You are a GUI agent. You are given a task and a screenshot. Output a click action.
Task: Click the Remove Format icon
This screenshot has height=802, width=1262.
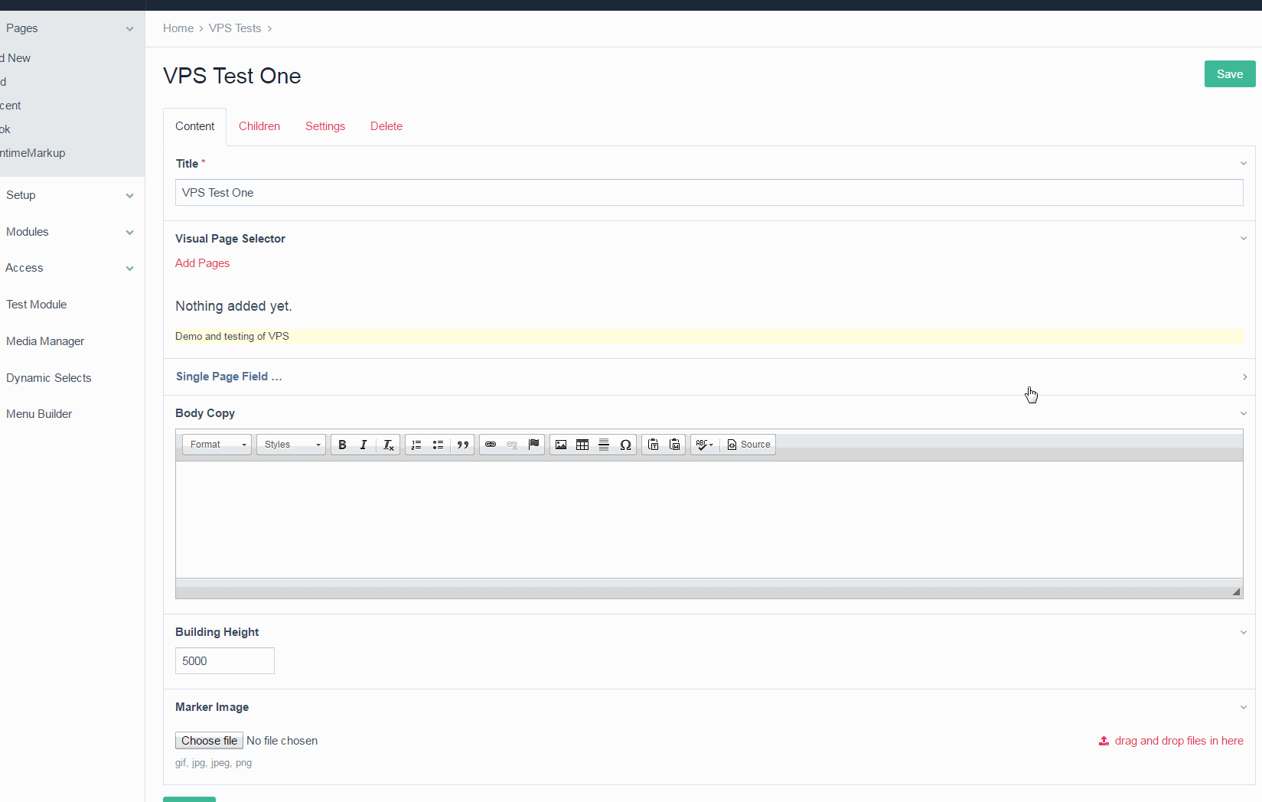point(388,445)
